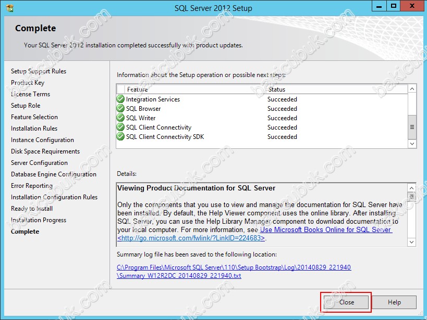Viewport: 427px width, 320px height.
Task: Select the SQL Browser row text
Action: (143, 108)
